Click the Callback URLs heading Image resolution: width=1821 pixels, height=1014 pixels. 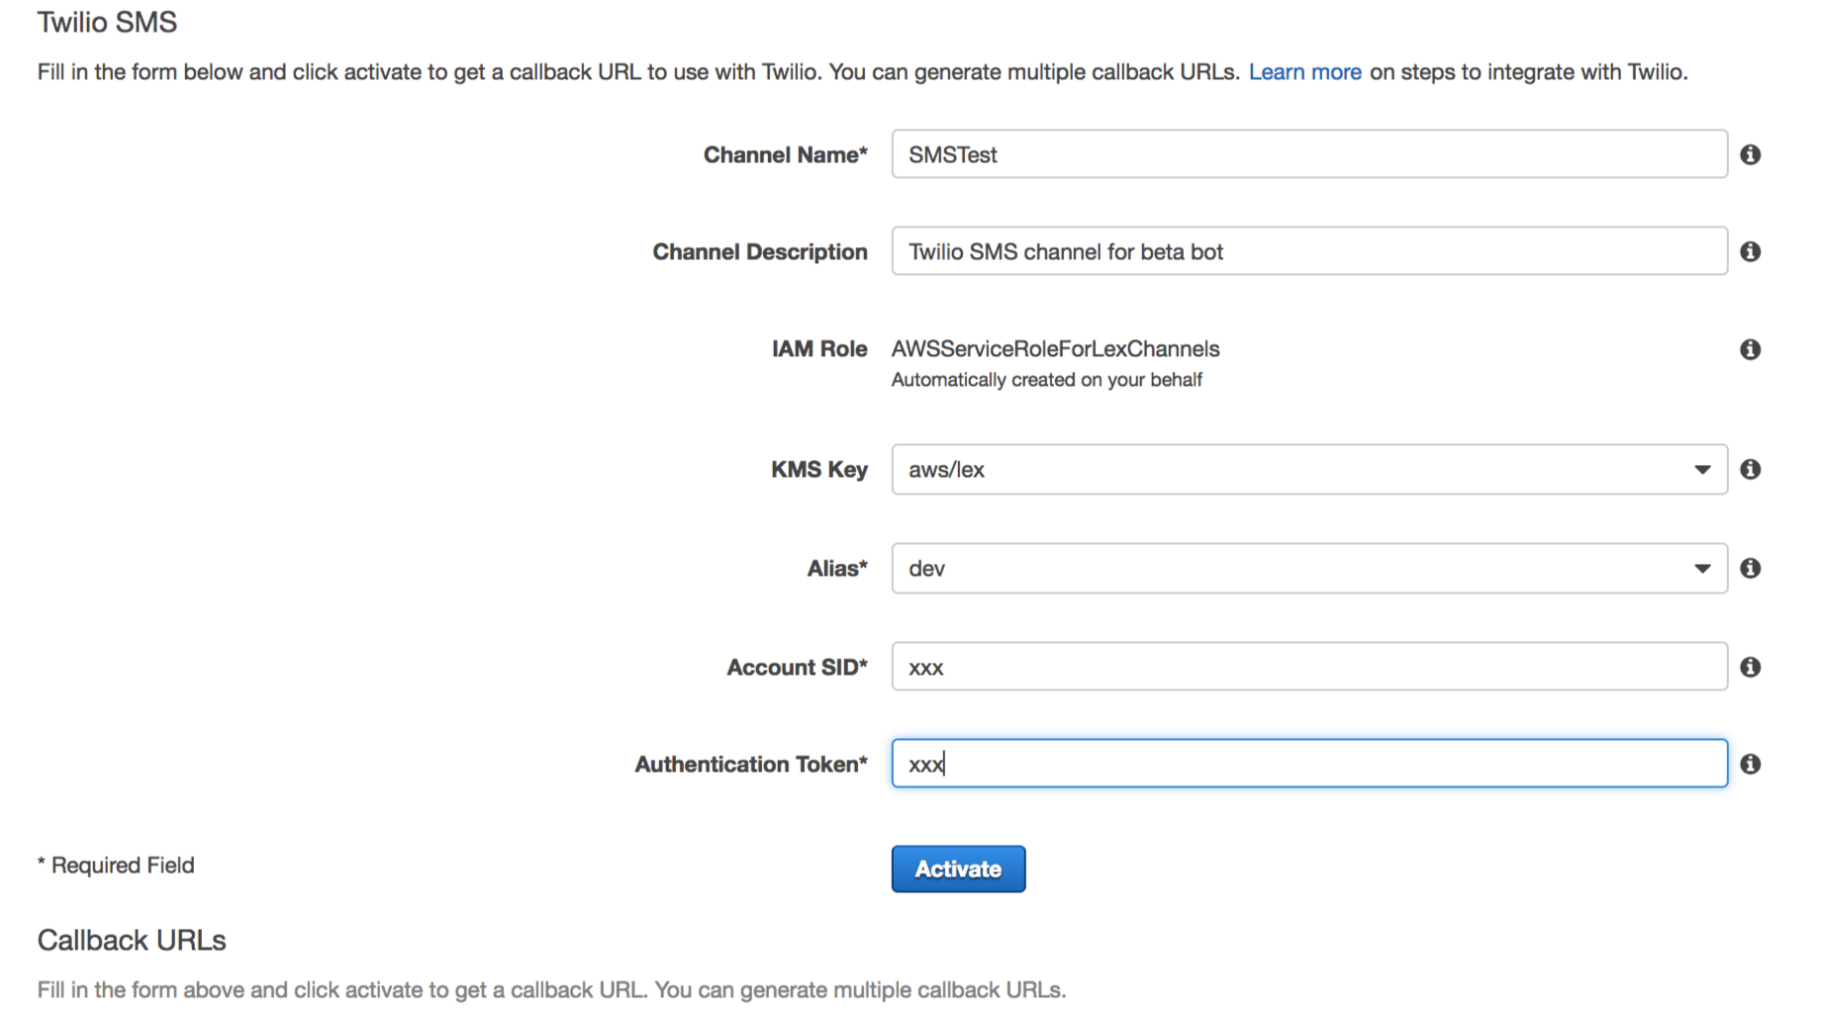point(132,940)
